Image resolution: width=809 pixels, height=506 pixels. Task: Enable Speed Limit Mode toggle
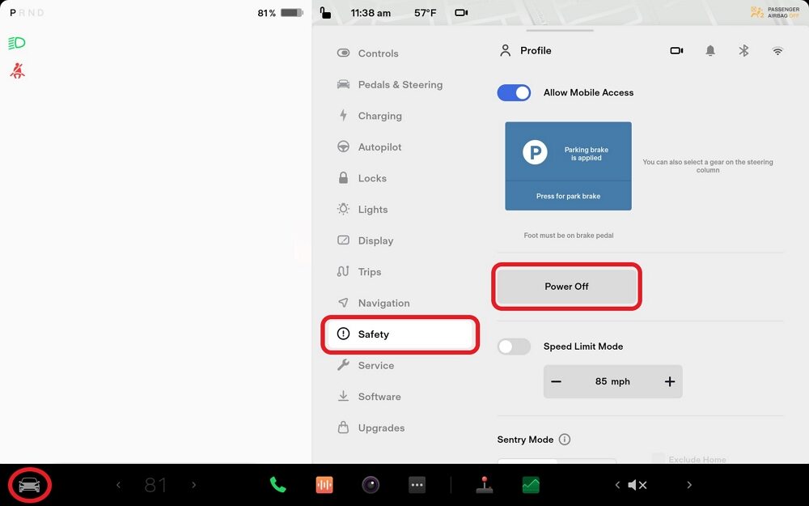[x=514, y=347]
